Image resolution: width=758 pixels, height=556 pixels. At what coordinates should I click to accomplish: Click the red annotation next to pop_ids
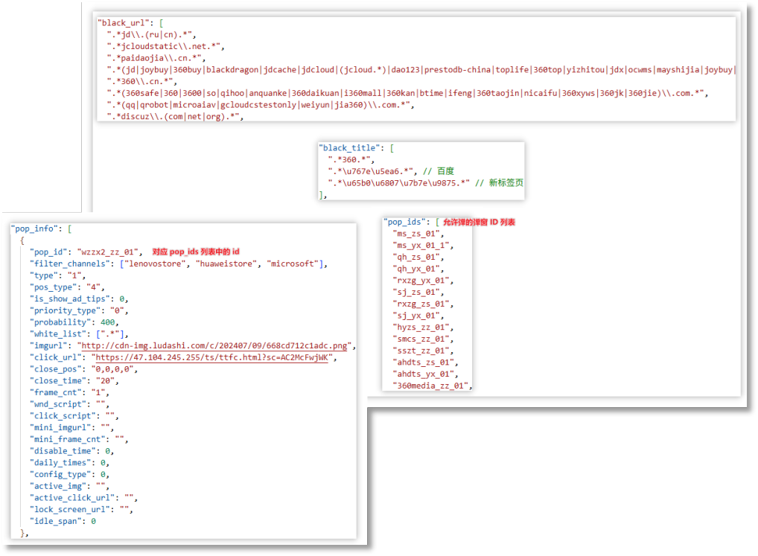479,222
